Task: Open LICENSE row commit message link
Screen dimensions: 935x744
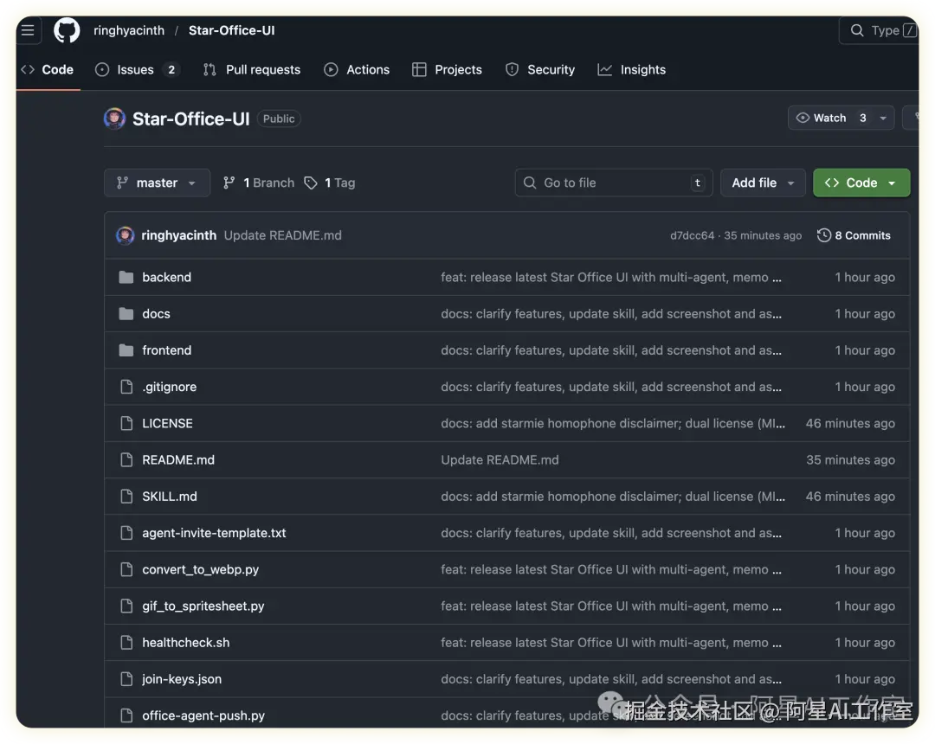Action: click(x=613, y=423)
